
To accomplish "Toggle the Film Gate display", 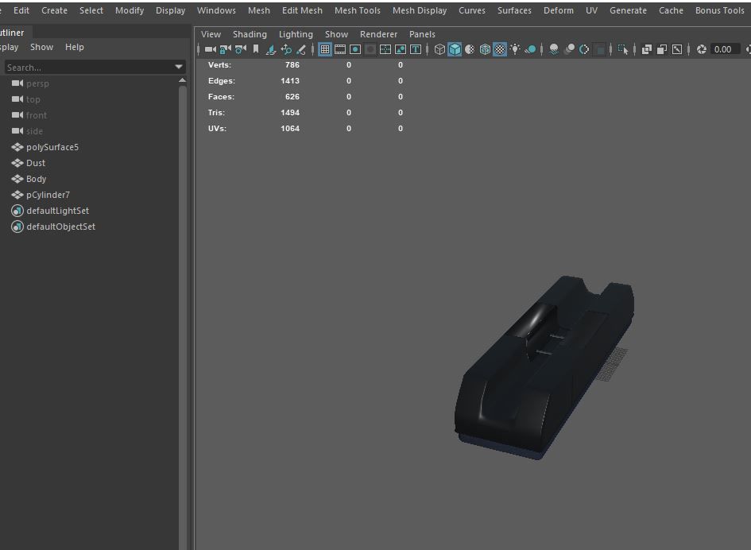I will click(340, 48).
